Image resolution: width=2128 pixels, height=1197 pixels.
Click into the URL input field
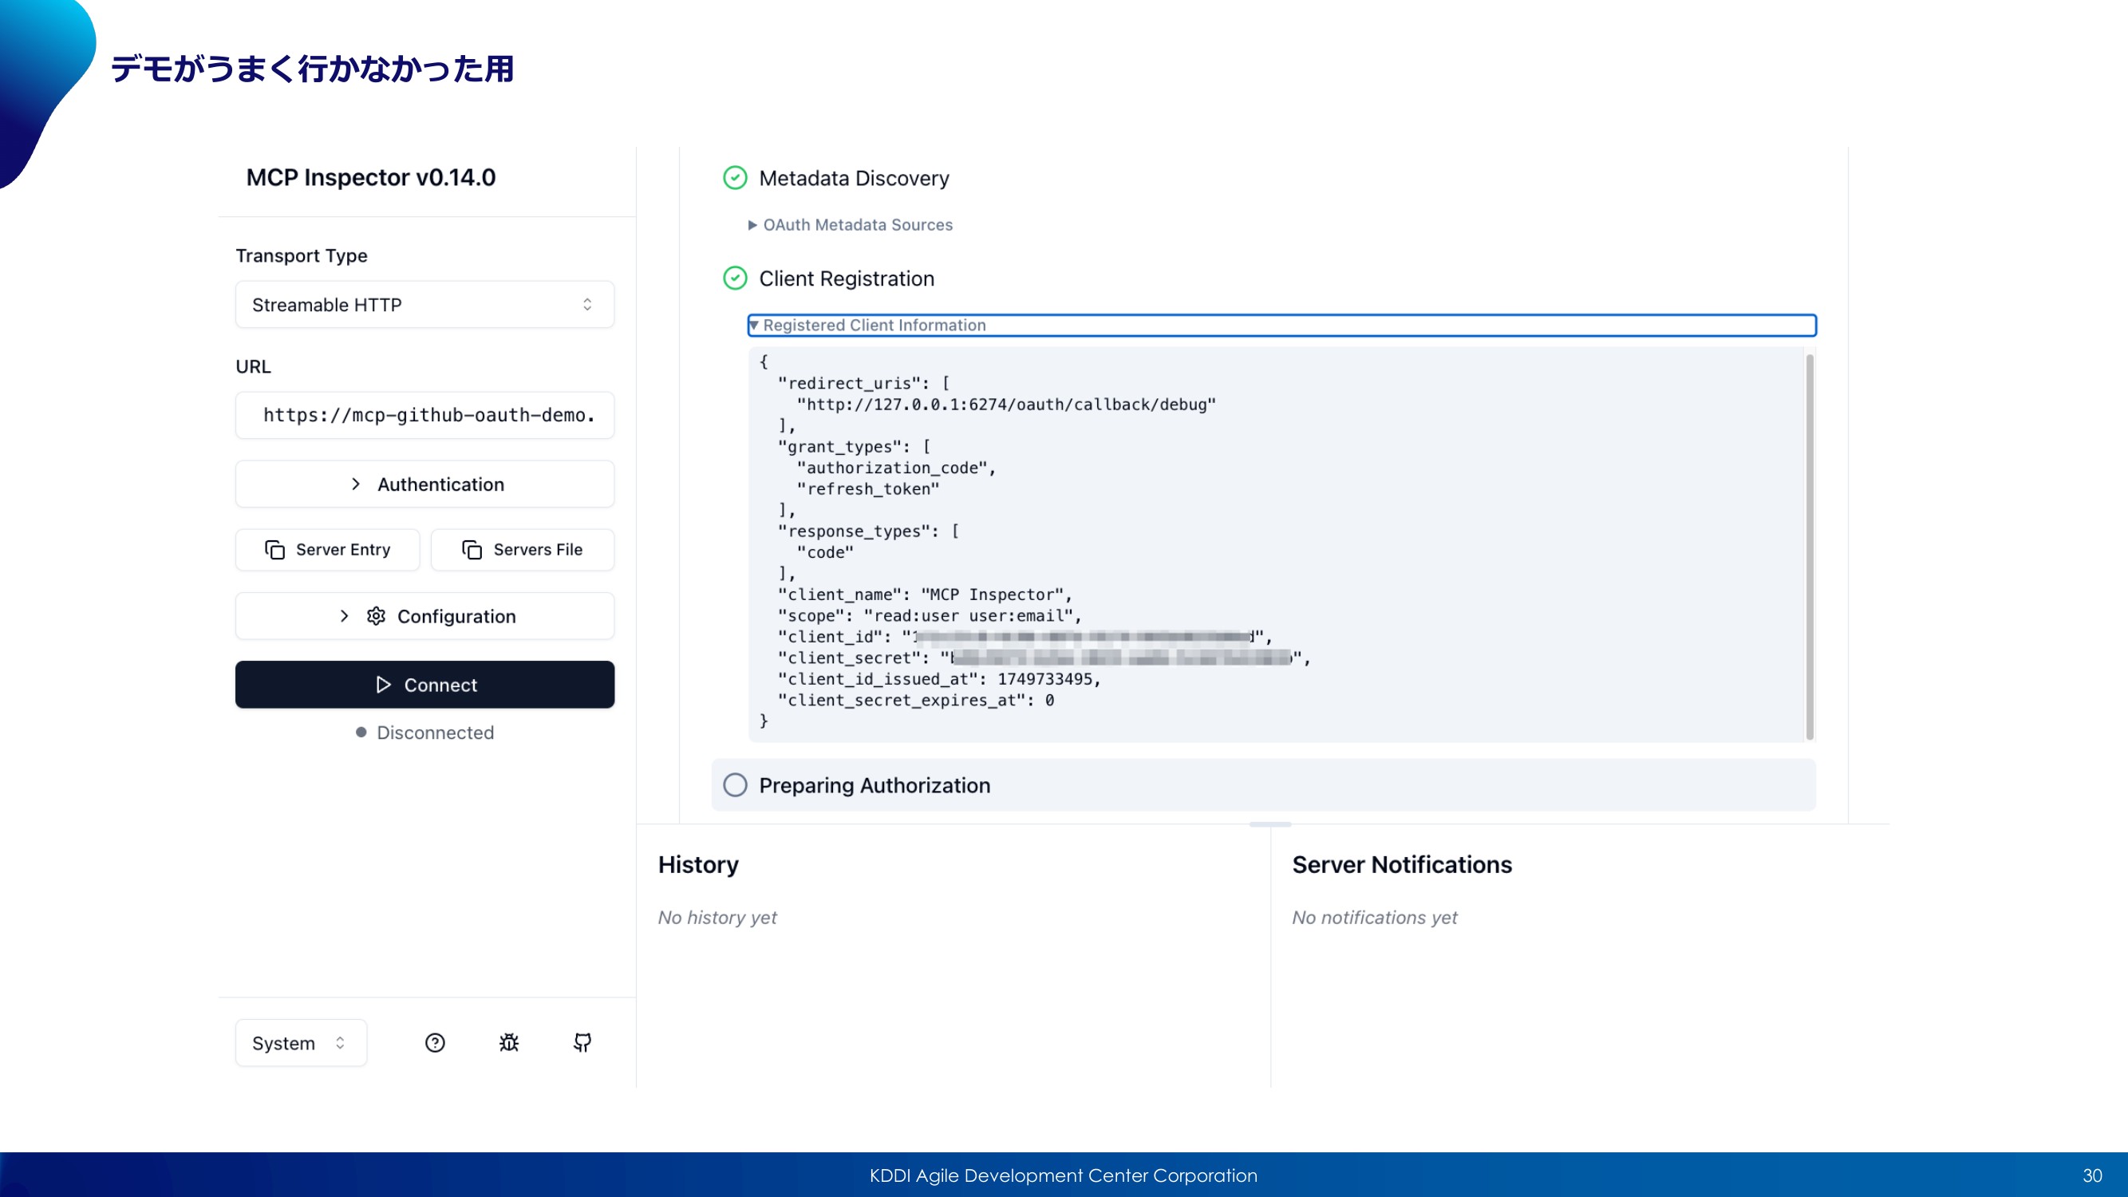pyautogui.click(x=424, y=416)
